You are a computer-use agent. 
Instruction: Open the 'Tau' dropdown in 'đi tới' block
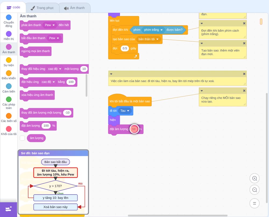[x=125, y=111]
